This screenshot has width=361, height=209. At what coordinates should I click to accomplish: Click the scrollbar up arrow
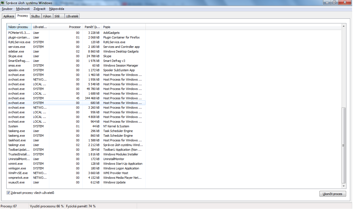[343, 26]
